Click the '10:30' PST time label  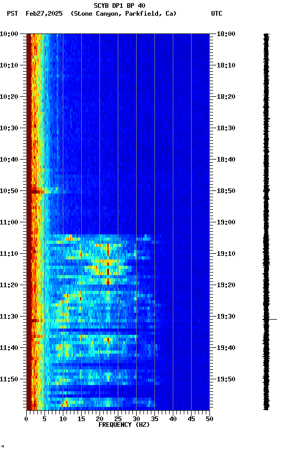tap(9, 128)
